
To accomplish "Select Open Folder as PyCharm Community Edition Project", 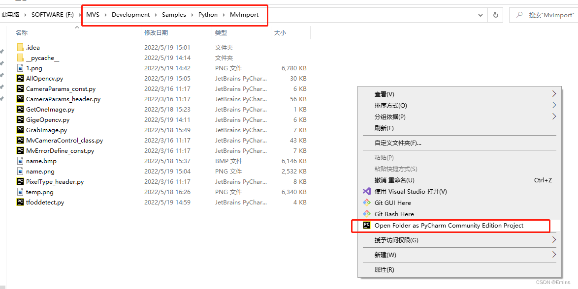I will tap(460, 225).
